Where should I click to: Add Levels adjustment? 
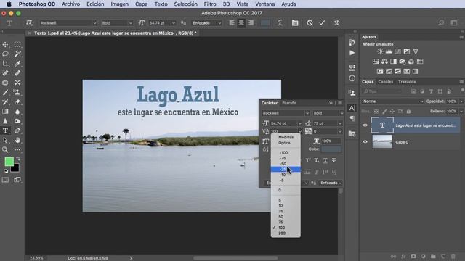(x=389, y=51)
